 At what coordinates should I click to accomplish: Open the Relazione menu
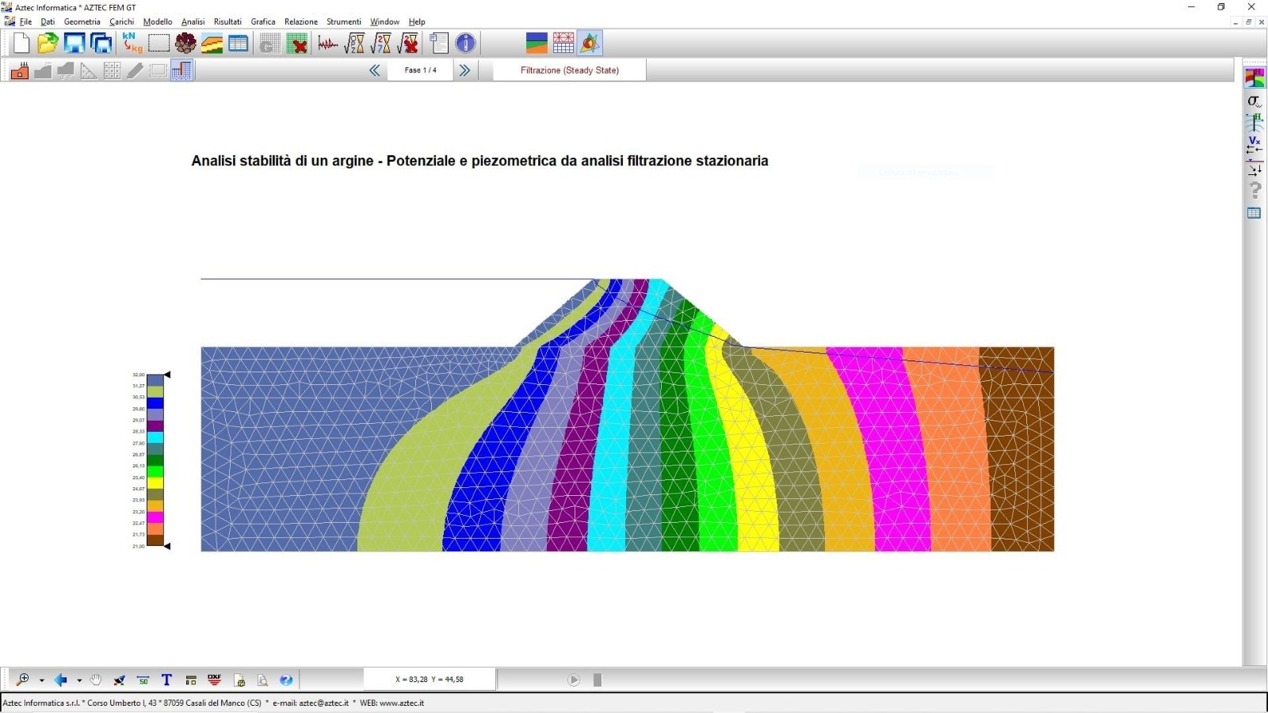point(301,22)
